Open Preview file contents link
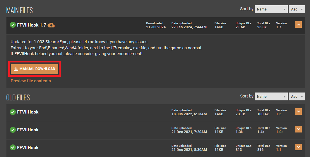This screenshot has width=310, height=157. pos(31,81)
